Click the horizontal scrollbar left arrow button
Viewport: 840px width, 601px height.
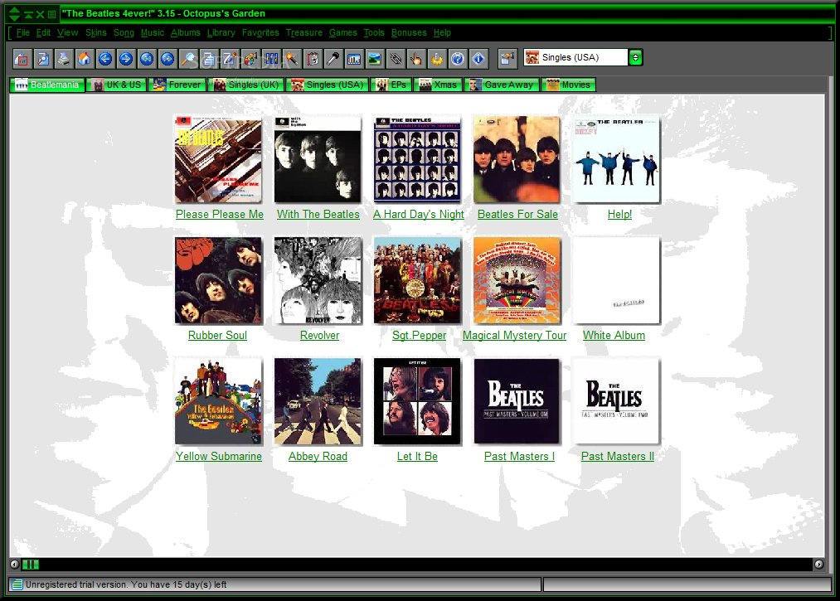14,564
